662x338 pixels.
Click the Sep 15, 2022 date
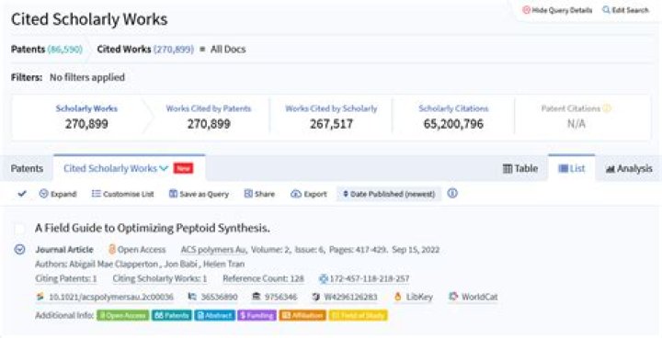point(416,250)
